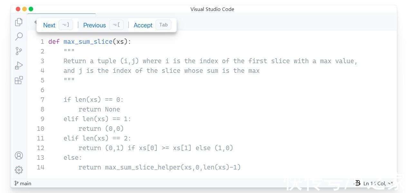Click line number 14 in the gutter
The image size is (408, 193).
click(40, 167)
